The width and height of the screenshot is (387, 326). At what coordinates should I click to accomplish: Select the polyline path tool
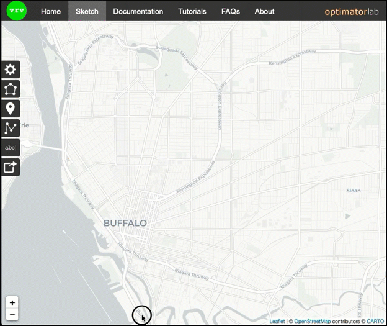click(11, 128)
